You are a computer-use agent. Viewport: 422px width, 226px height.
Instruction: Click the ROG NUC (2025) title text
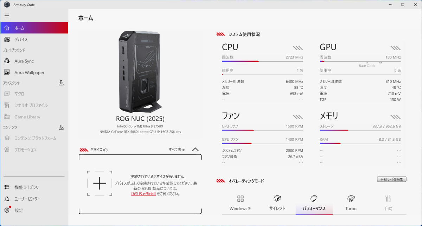click(x=140, y=119)
